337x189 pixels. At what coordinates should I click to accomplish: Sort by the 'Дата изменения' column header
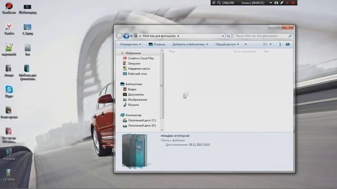244,51
